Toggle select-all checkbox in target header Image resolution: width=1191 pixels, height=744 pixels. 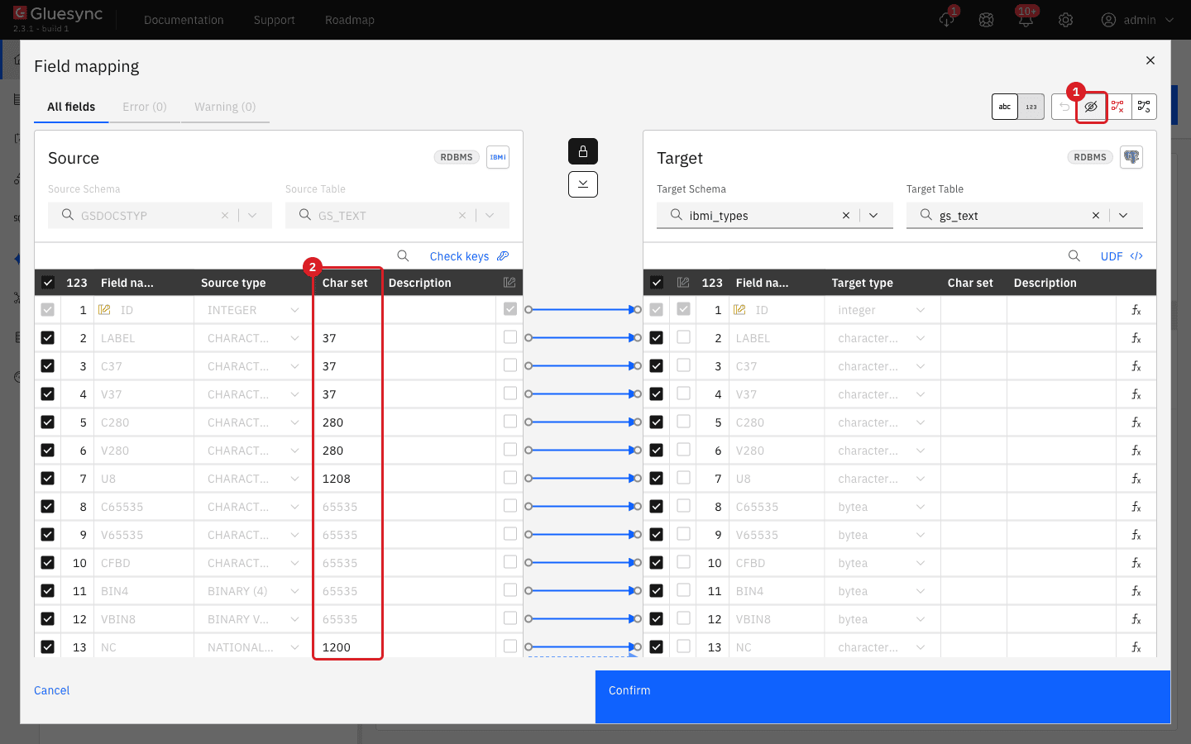click(x=657, y=283)
